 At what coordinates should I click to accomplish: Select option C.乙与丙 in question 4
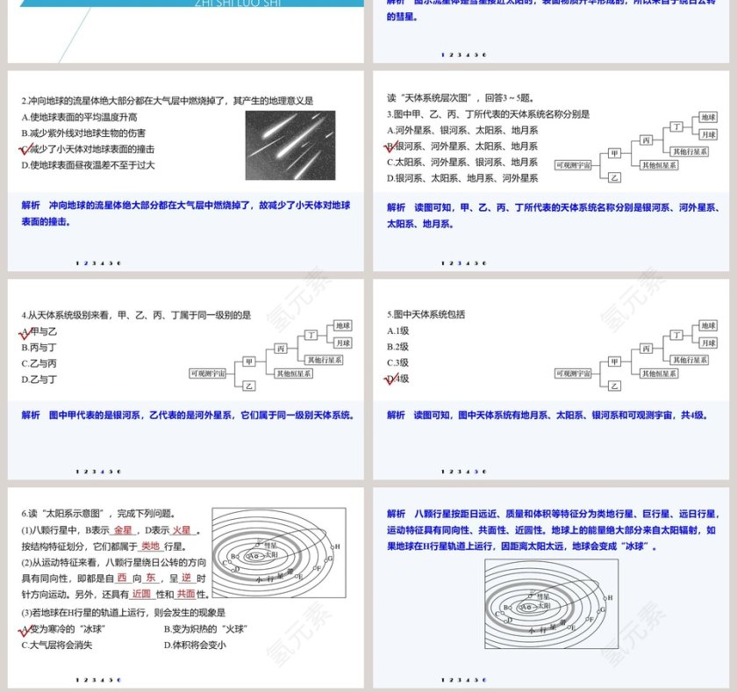pyautogui.click(x=39, y=363)
